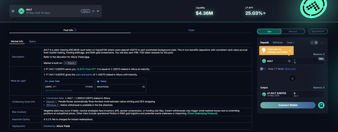
Task: Favorite the AVLT market with the star icon
Action: point(93,11)
